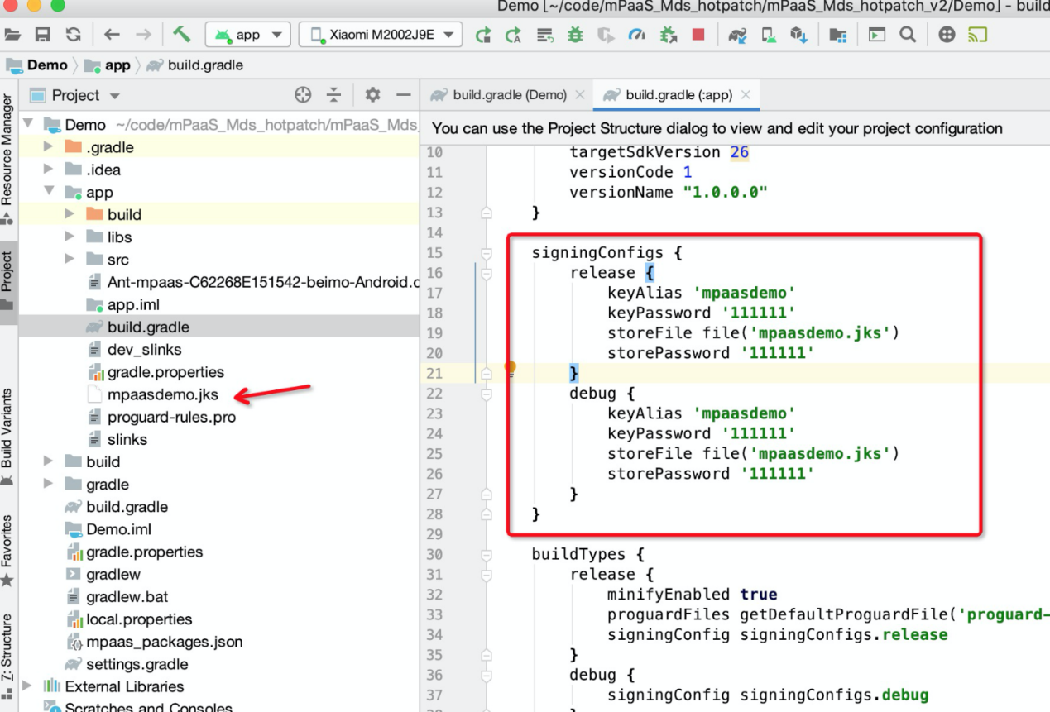Toggle the Project tool window side tab

7,281
